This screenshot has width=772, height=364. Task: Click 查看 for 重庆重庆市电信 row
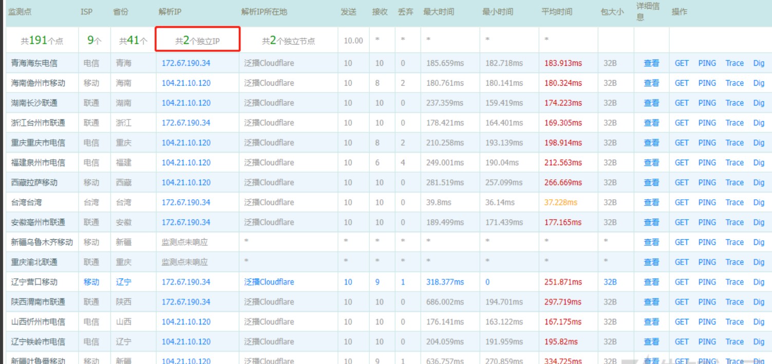(651, 143)
